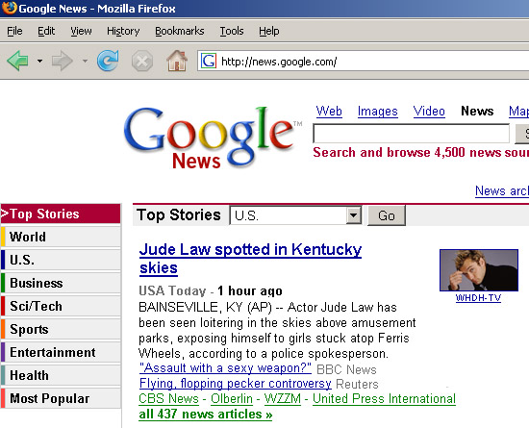The height and width of the screenshot is (428, 529).
Task: Go to the Home page icon
Action: pos(177,61)
